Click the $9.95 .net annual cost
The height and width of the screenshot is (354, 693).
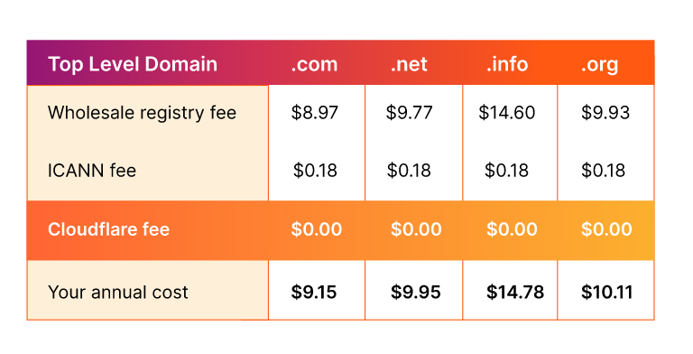416,293
